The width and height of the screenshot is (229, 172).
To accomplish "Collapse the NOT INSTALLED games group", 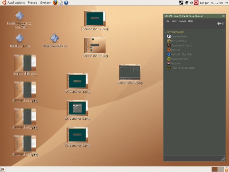I will point(165,32).
